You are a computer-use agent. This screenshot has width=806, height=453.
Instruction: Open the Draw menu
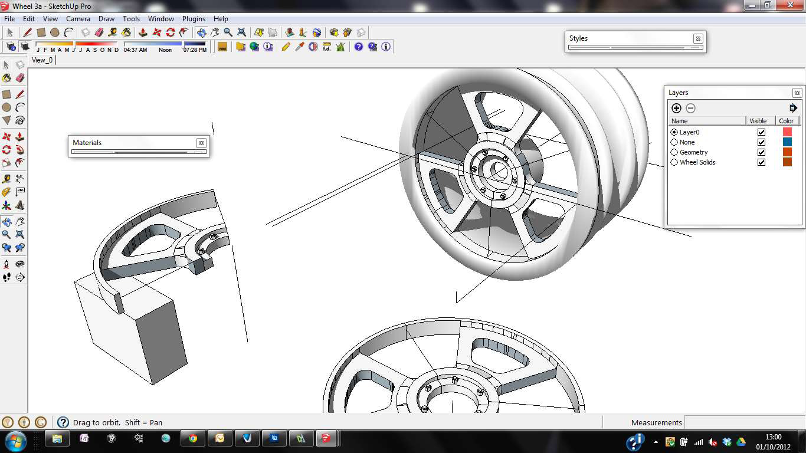pyautogui.click(x=106, y=19)
